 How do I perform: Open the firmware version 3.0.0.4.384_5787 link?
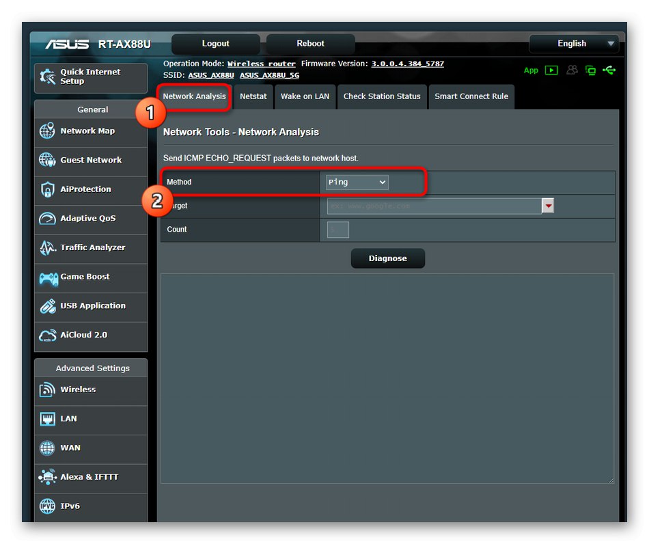pyautogui.click(x=408, y=64)
